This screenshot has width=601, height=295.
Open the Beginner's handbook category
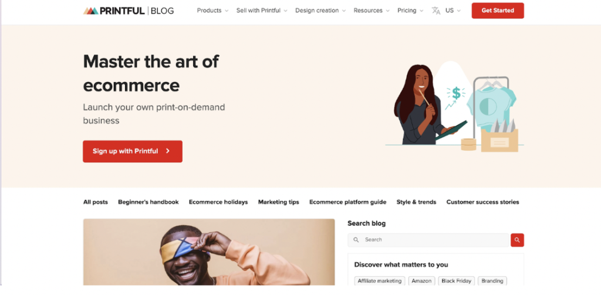(x=148, y=202)
